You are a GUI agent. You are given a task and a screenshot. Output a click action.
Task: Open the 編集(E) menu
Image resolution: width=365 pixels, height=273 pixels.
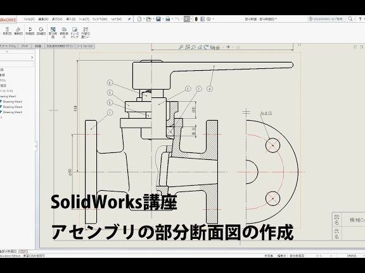[x=43, y=19]
